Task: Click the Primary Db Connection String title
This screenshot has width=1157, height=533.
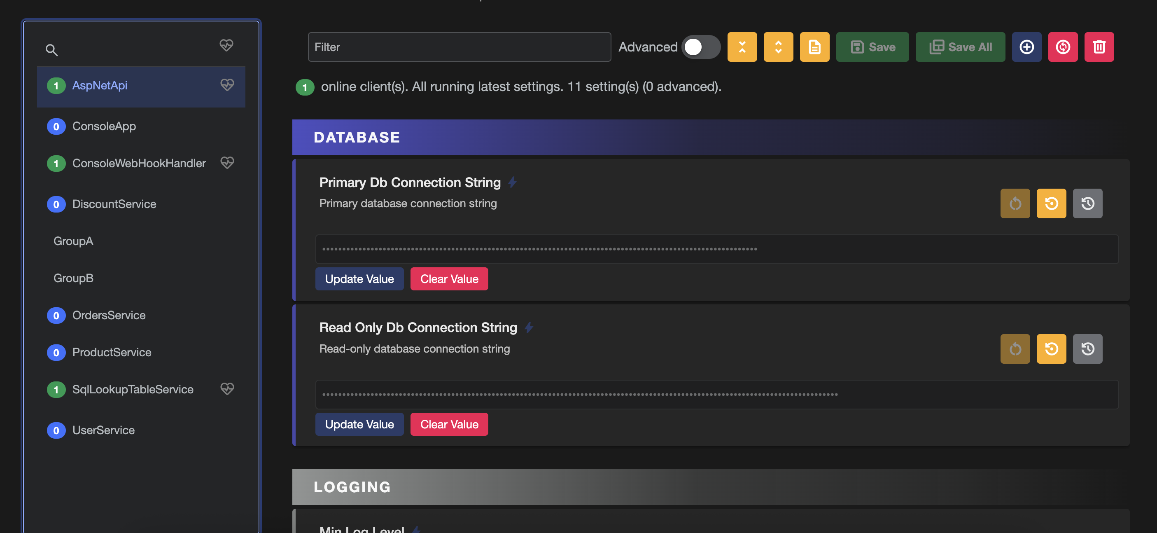Action: pos(410,182)
